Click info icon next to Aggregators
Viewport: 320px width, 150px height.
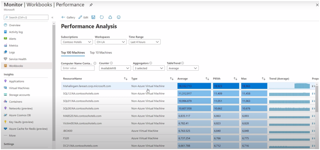(x=150, y=63)
